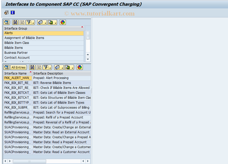Click Find binoculars in Interface Name toolbar

[32, 67]
